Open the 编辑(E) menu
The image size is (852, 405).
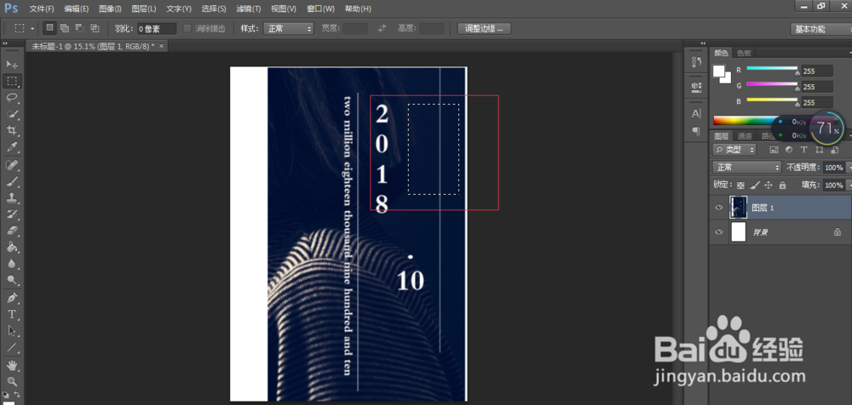tap(76, 9)
